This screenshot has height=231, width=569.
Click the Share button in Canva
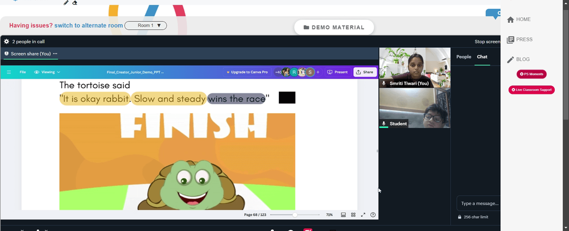(365, 72)
